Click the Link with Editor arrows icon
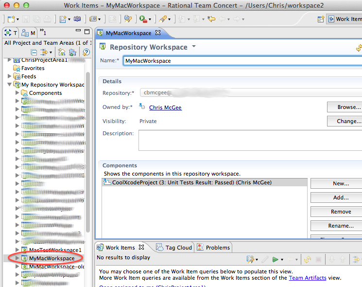 (x=44, y=53)
